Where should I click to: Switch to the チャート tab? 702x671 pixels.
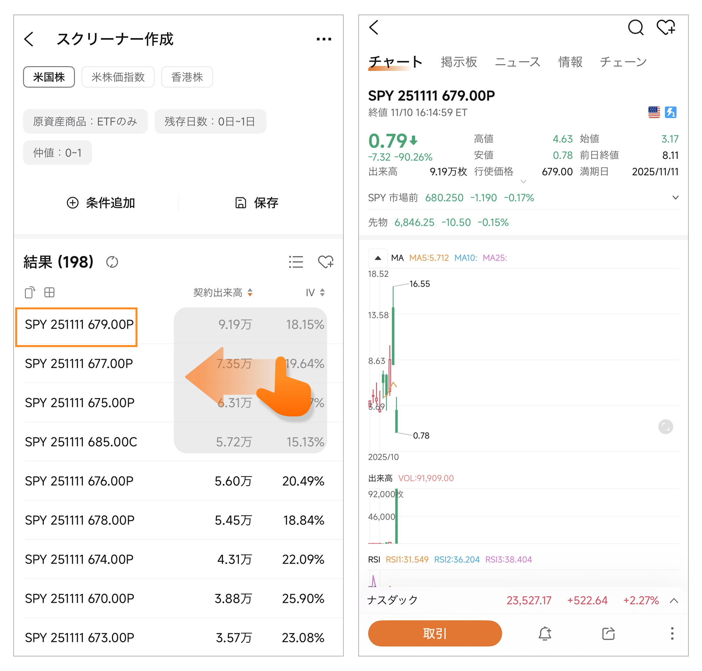coord(395,62)
